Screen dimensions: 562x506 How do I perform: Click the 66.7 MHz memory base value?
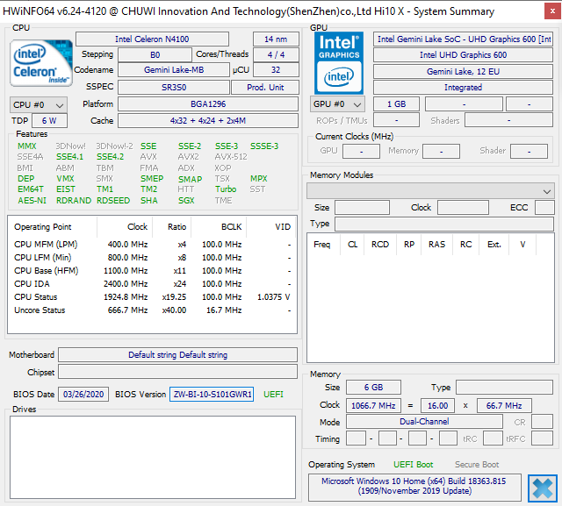point(504,405)
